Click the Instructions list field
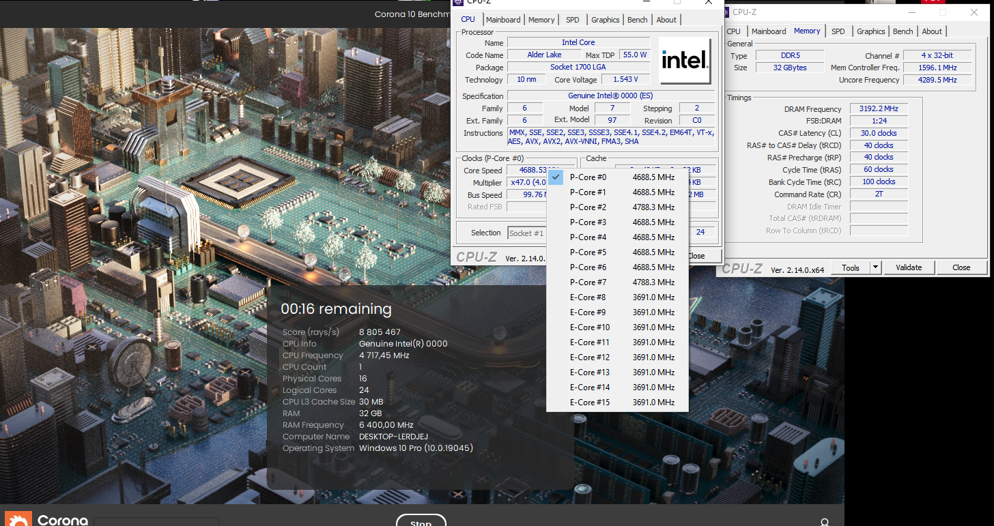 [x=610, y=136]
